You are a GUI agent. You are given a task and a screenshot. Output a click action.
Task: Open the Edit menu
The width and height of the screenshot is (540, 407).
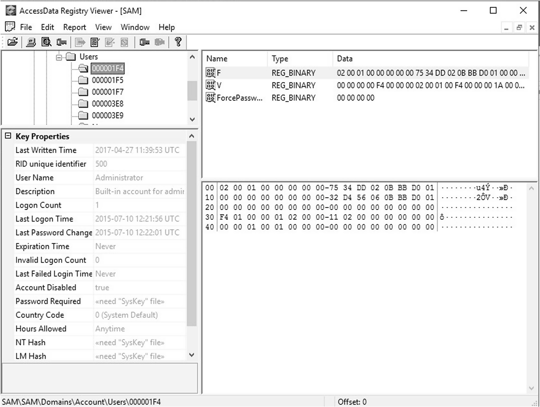[x=47, y=27]
